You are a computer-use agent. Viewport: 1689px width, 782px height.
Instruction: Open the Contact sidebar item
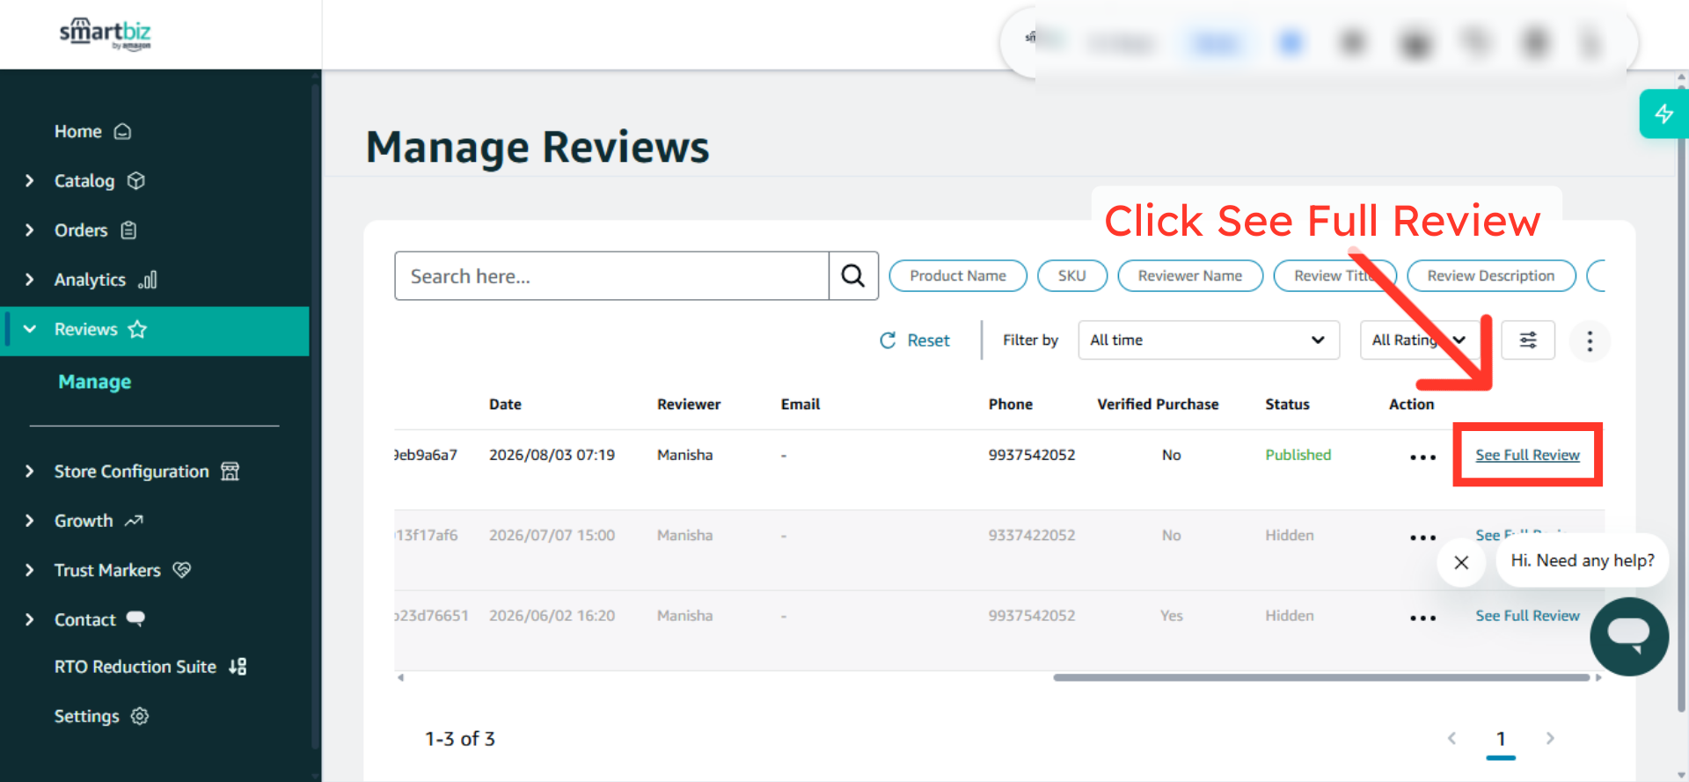click(x=99, y=618)
